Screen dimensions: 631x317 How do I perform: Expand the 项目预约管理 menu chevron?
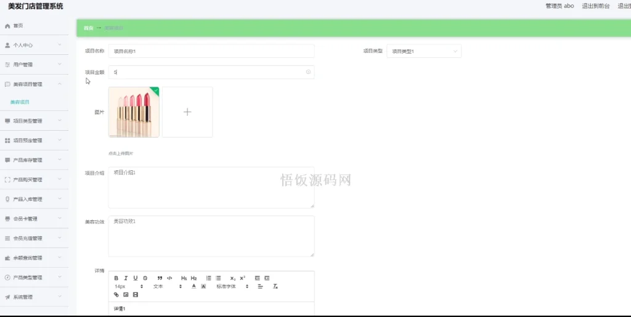coord(60,140)
